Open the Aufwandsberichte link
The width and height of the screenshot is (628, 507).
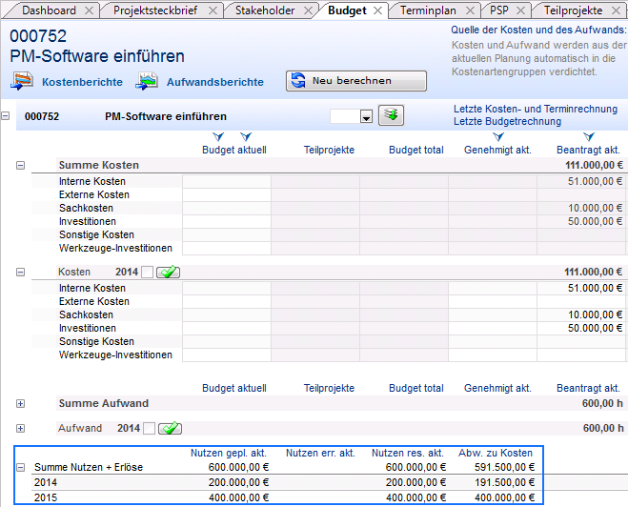(x=215, y=82)
